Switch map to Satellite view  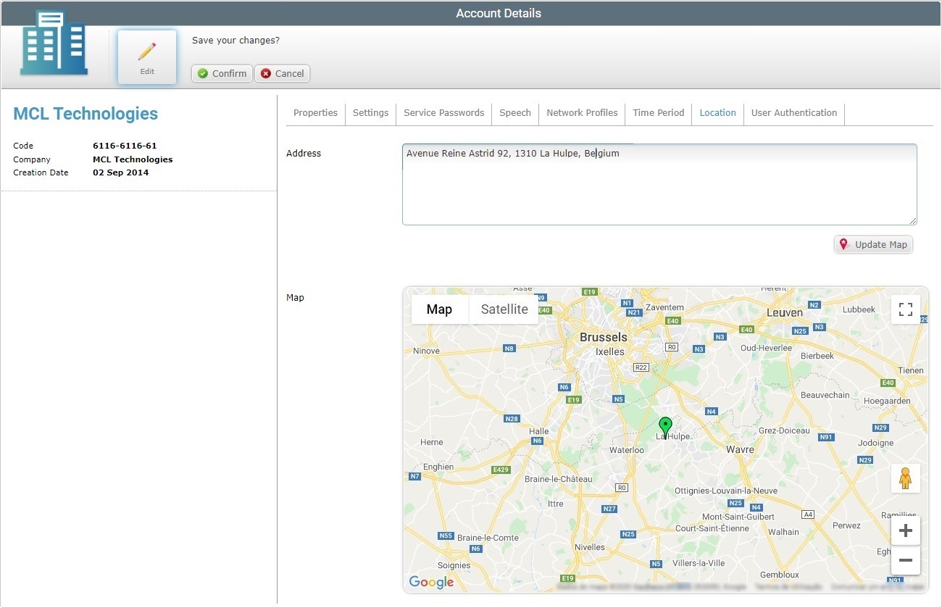pos(504,309)
